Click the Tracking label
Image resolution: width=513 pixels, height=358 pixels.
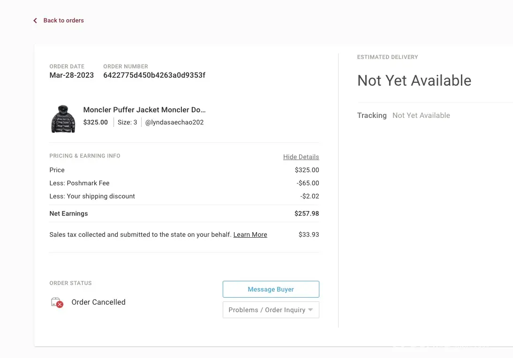372,116
